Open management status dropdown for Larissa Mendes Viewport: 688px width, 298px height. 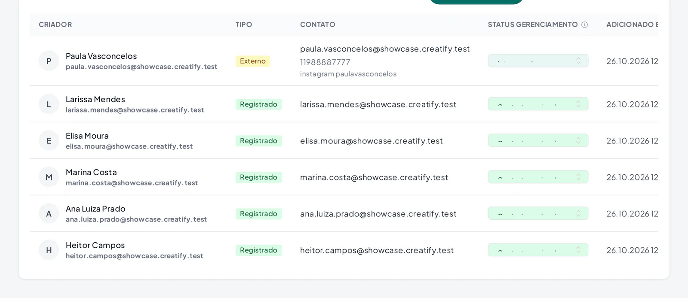pyautogui.click(x=538, y=104)
